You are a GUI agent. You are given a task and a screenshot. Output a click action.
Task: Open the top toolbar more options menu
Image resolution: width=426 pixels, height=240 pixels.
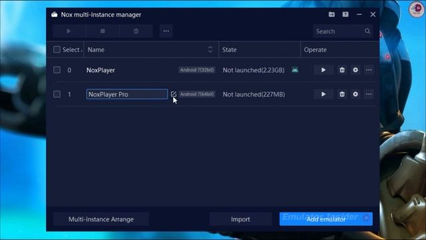coord(166,31)
